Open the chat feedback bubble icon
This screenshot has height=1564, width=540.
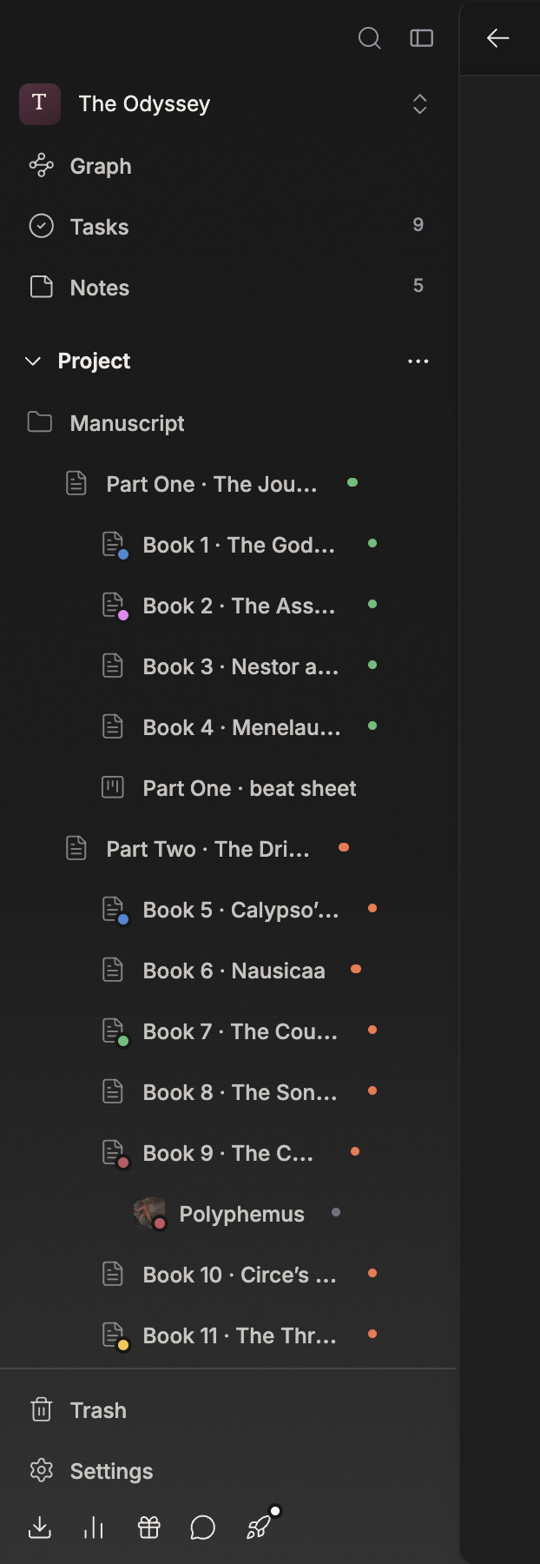(202, 1528)
